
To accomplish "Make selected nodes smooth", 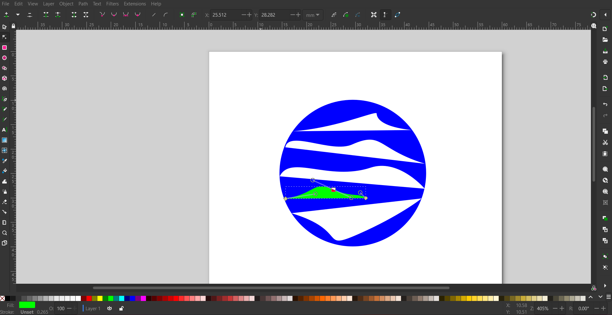I will coord(114,15).
